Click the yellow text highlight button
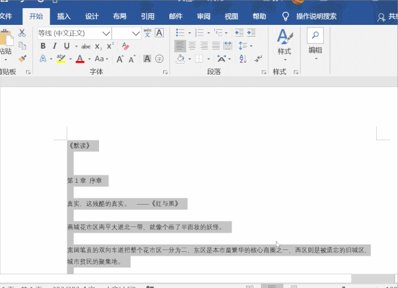This screenshot has height=288, width=398. point(61,59)
